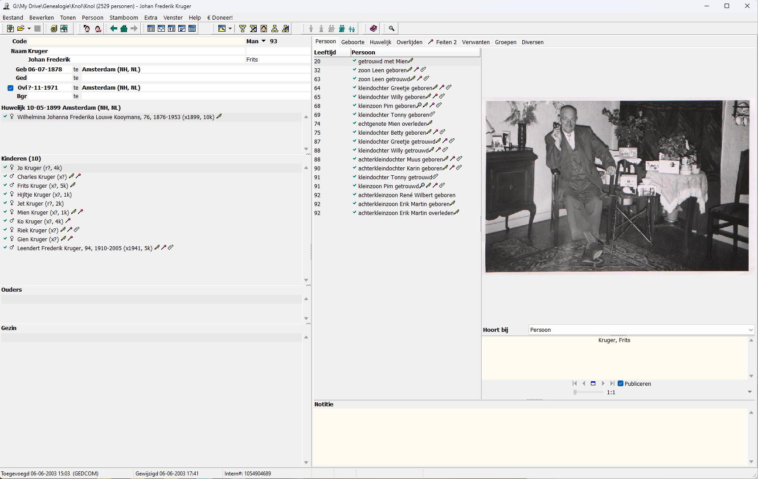Click the purple book icon in toolbar

[x=373, y=29]
